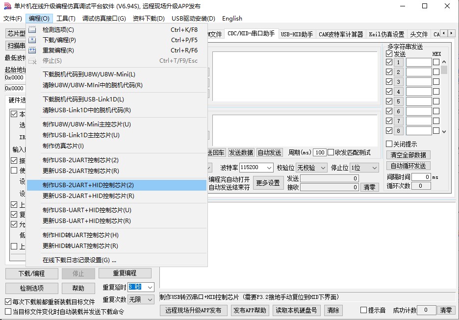459x320 pixels.
Task: Click the 清除 button
Action: (x=333, y=310)
